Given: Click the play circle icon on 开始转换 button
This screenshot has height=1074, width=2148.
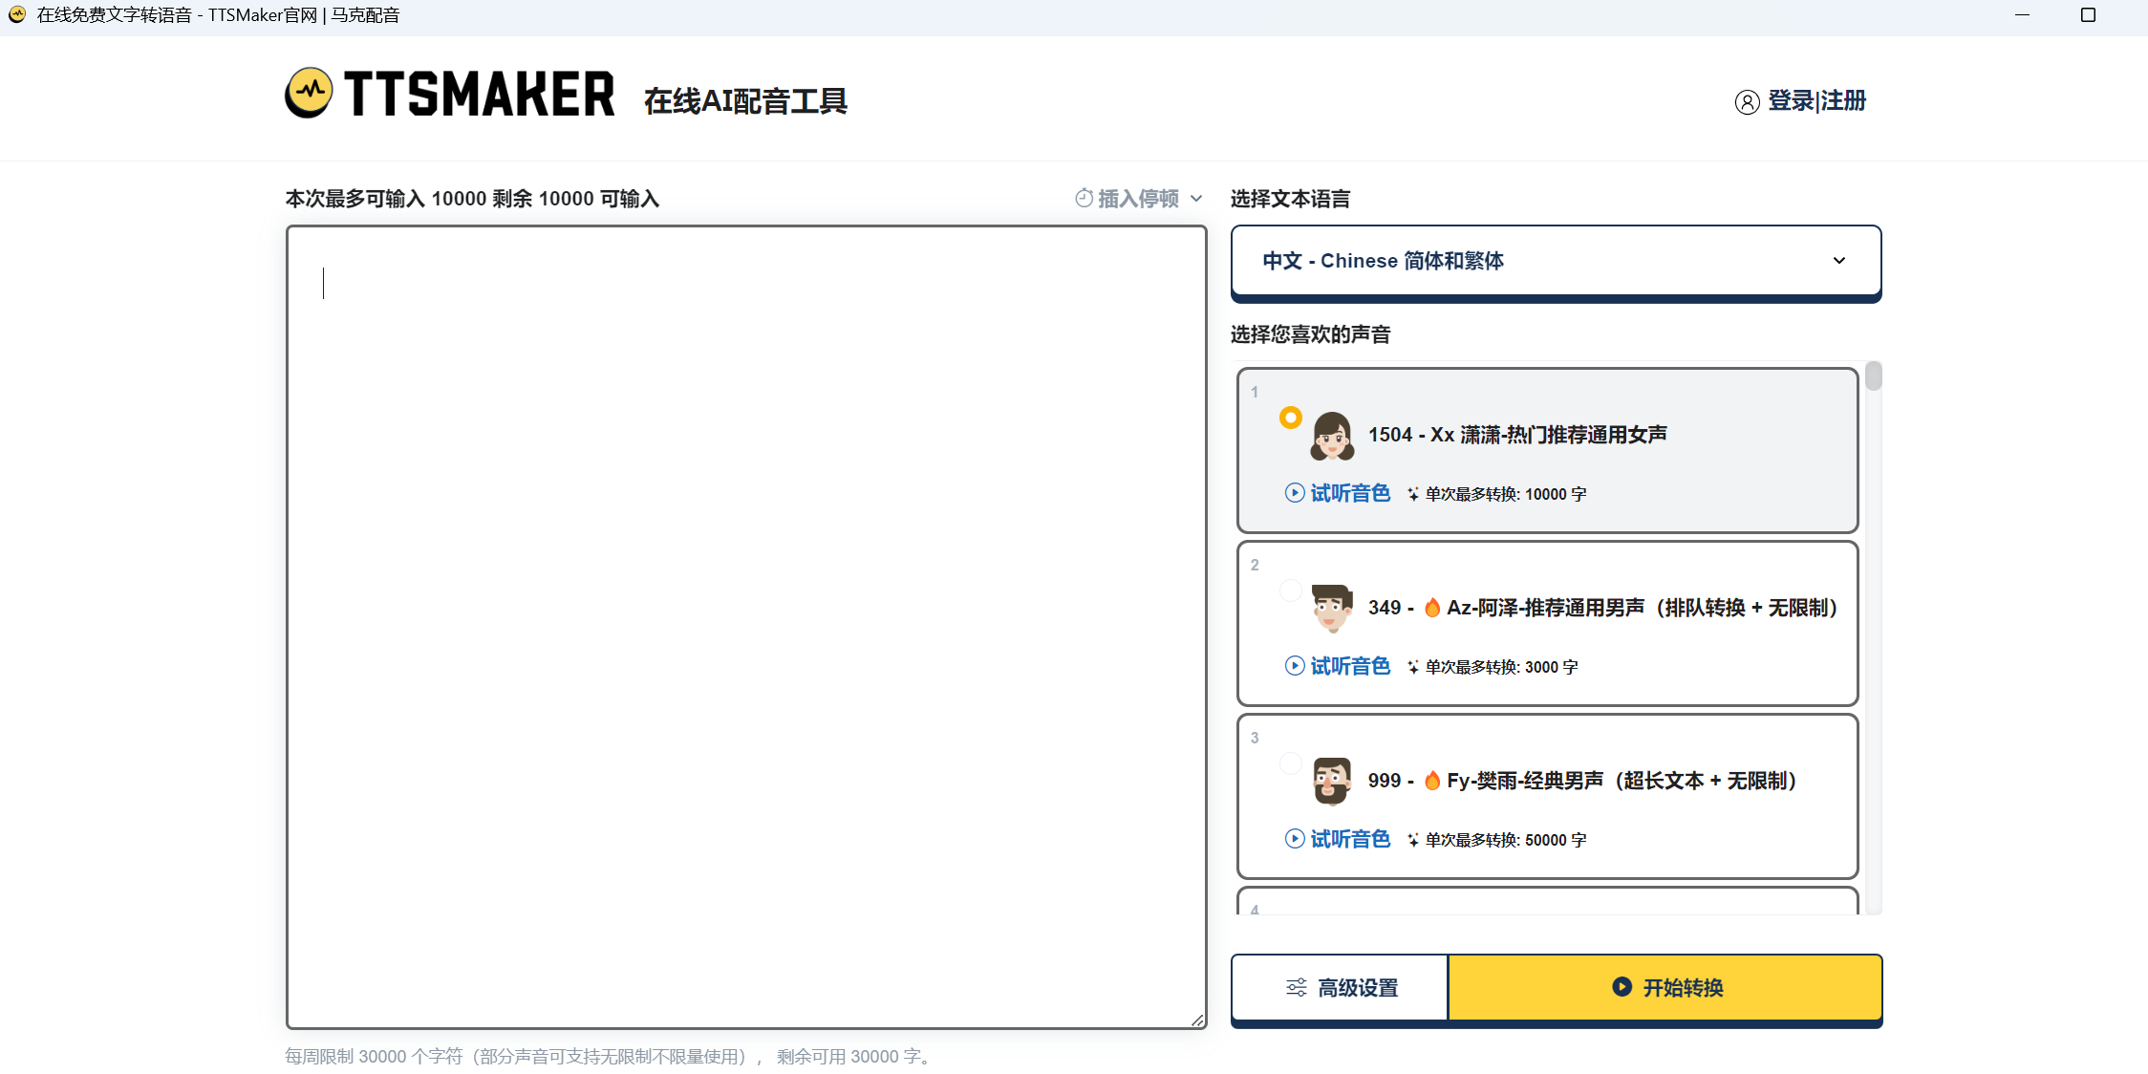Looking at the screenshot, I should (1621, 987).
